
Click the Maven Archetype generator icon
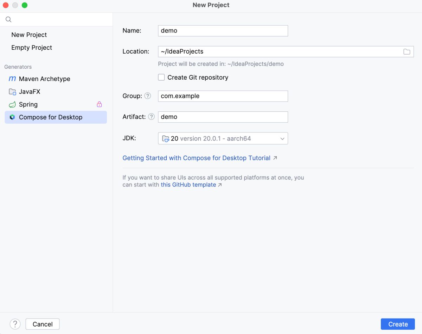12,79
